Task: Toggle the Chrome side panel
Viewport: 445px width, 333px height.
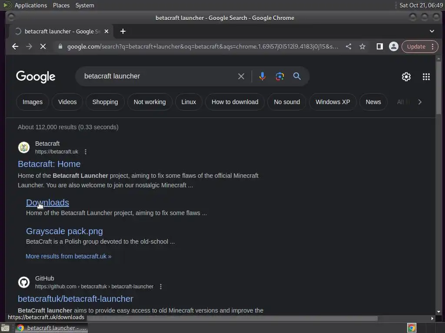Action: click(x=379, y=46)
